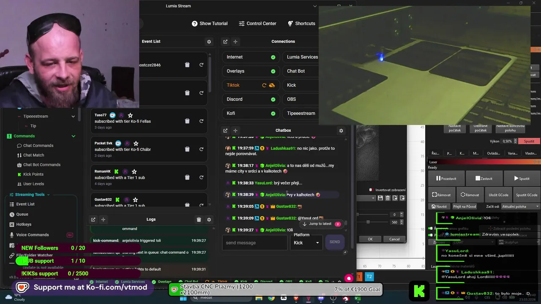Move the Connections panel with drag icon
Image resolution: width=541 pixels, height=304 pixels.
(x=235, y=42)
